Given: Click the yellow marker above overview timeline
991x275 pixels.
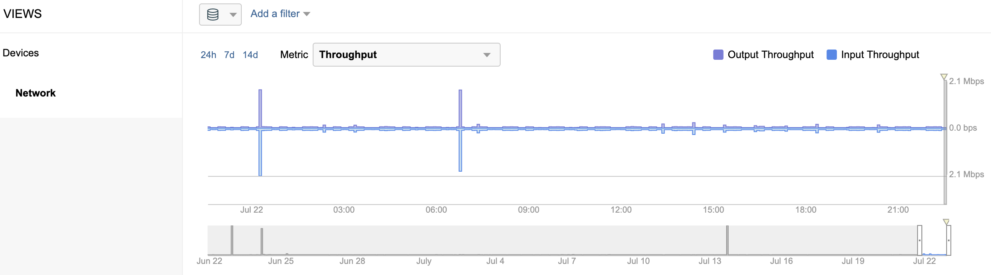Looking at the screenshot, I should [946, 222].
